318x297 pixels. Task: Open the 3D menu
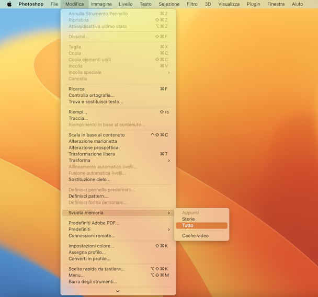(x=208, y=4)
